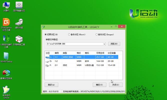Click the 关闭(C) button

tap(116, 85)
